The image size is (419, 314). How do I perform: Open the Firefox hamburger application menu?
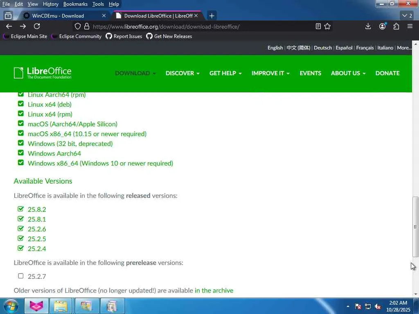pyautogui.click(x=410, y=26)
